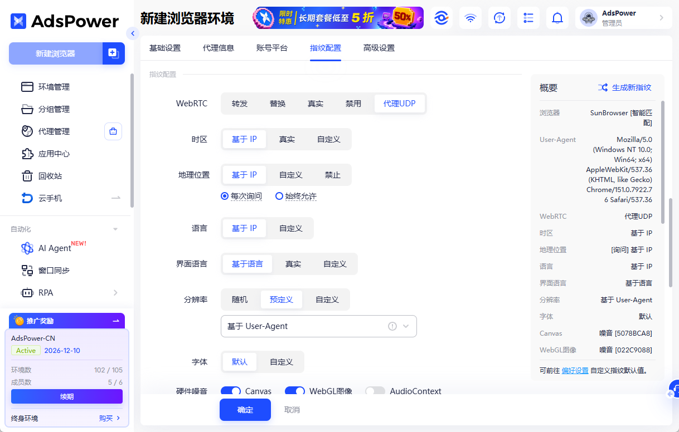Set WebRTC to 禁用

pyautogui.click(x=353, y=104)
